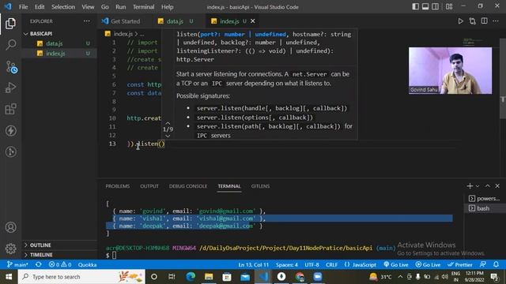Open the Edit menu
506x284 pixels.
[40, 7]
